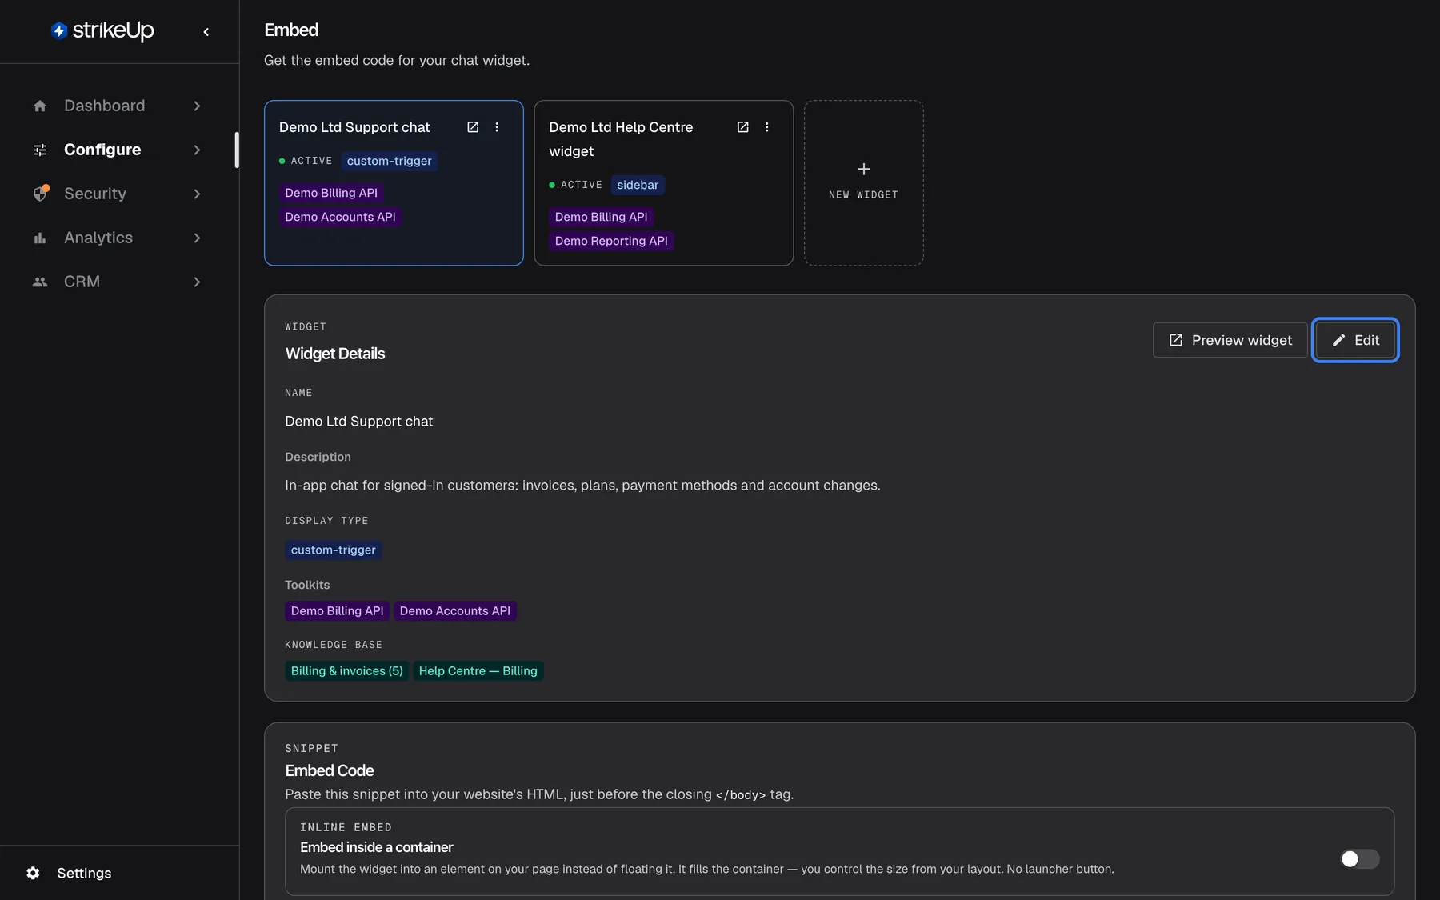The height and width of the screenshot is (900, 1440).
Task: Expand the Dashboard menu chevron
Action: pyautogui.click(x=197, y=106)
